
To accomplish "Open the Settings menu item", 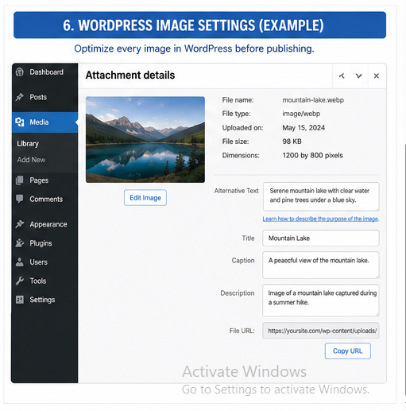I will 45,300.
